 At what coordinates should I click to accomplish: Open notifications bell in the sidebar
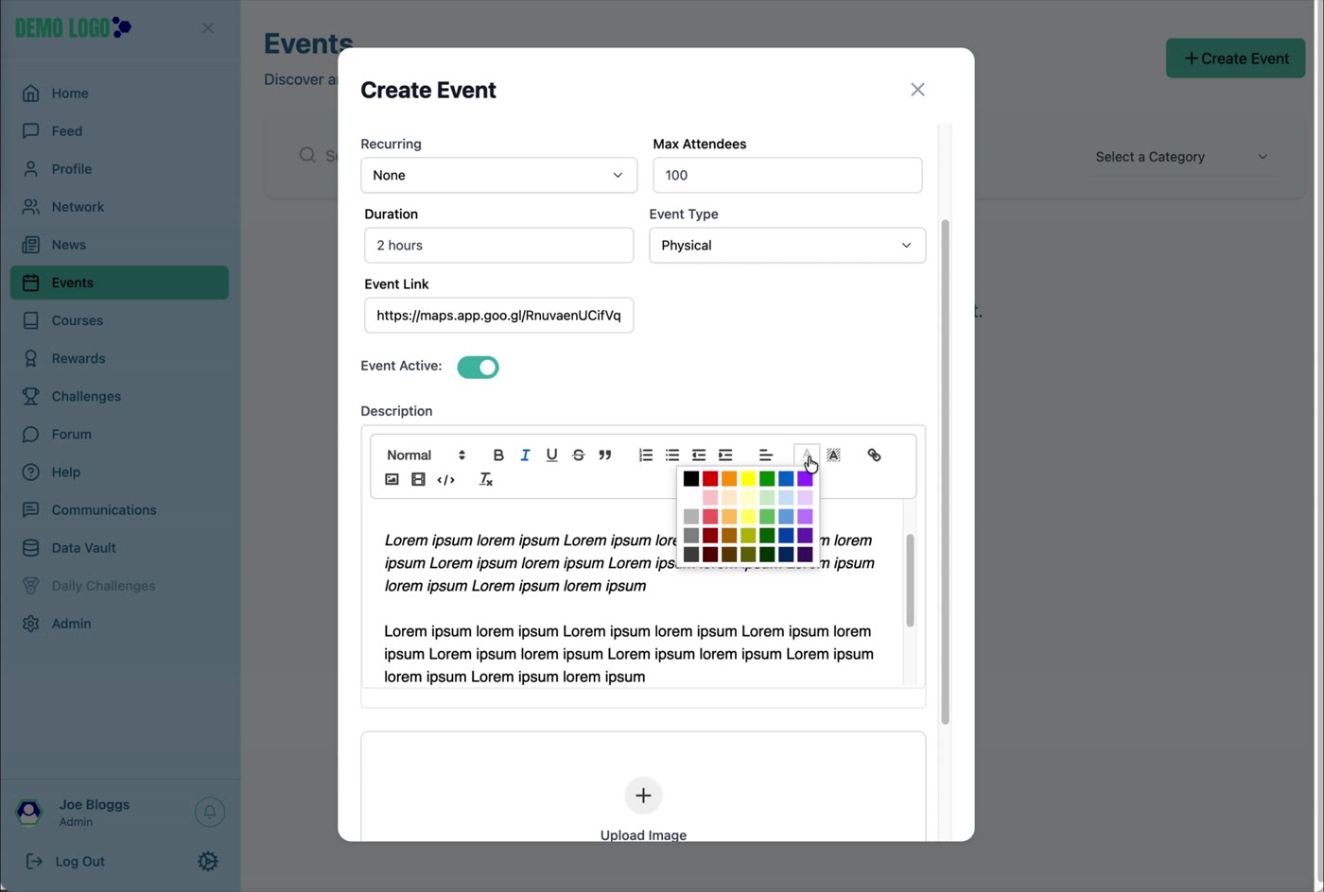click(x=210, y=812)
